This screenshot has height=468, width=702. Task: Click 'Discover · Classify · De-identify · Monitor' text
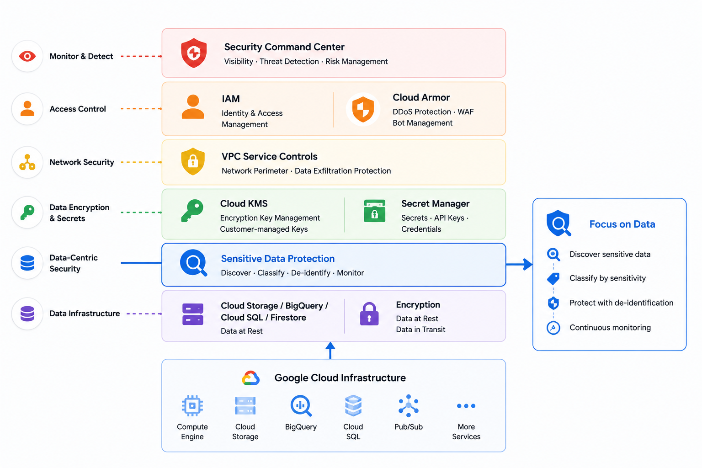292,273
